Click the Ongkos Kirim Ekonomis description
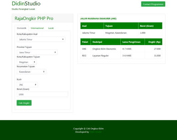 [x=104, y=49]
